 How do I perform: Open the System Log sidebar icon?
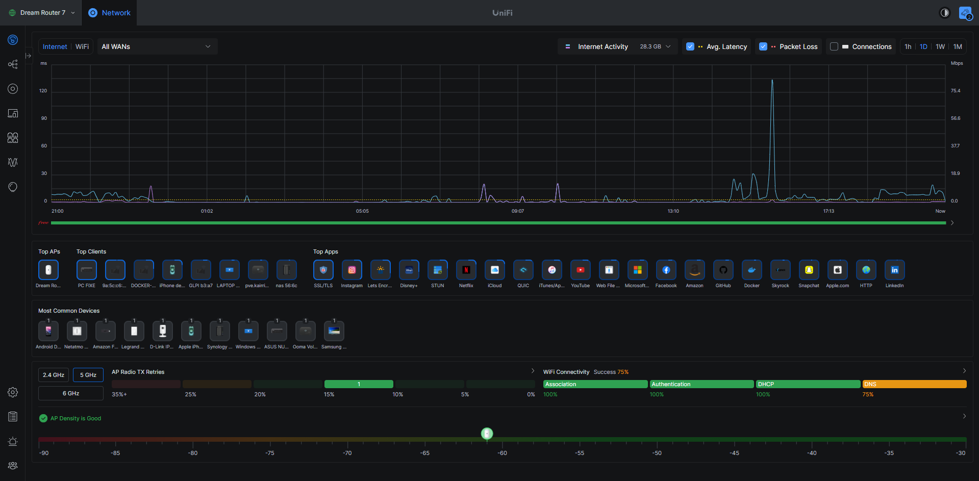click(x=13, y=417)
